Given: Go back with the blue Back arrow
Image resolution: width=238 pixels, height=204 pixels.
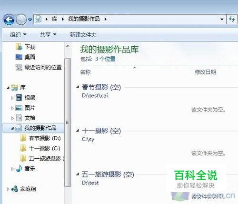Looking at the screenshot, I should [9, 20].
